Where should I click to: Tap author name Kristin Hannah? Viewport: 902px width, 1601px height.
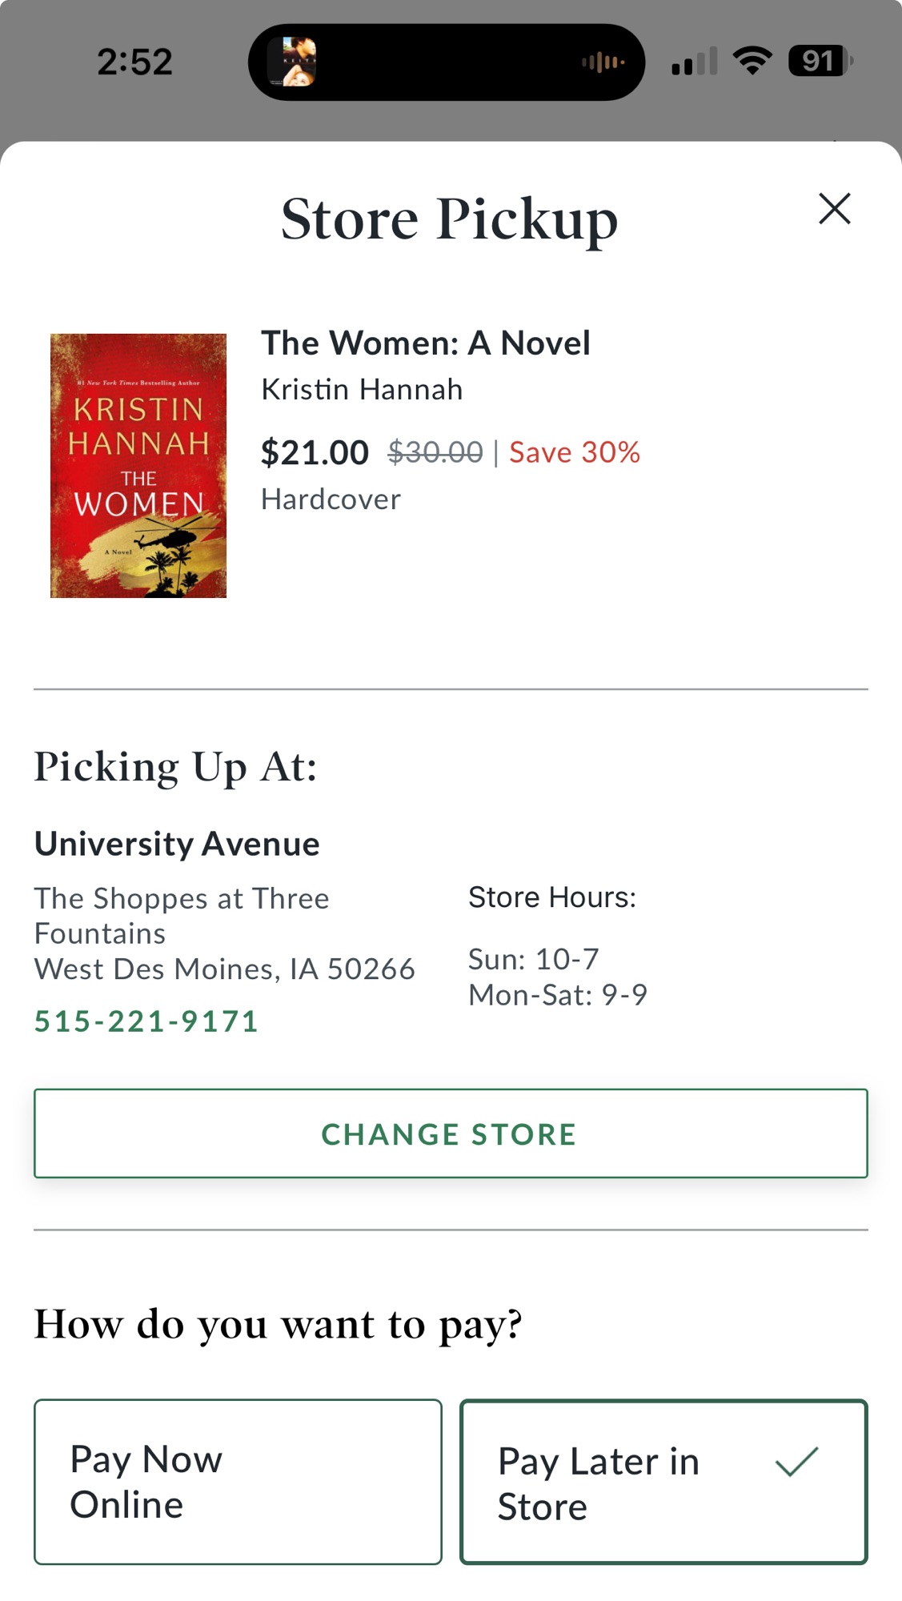point(362,390)
